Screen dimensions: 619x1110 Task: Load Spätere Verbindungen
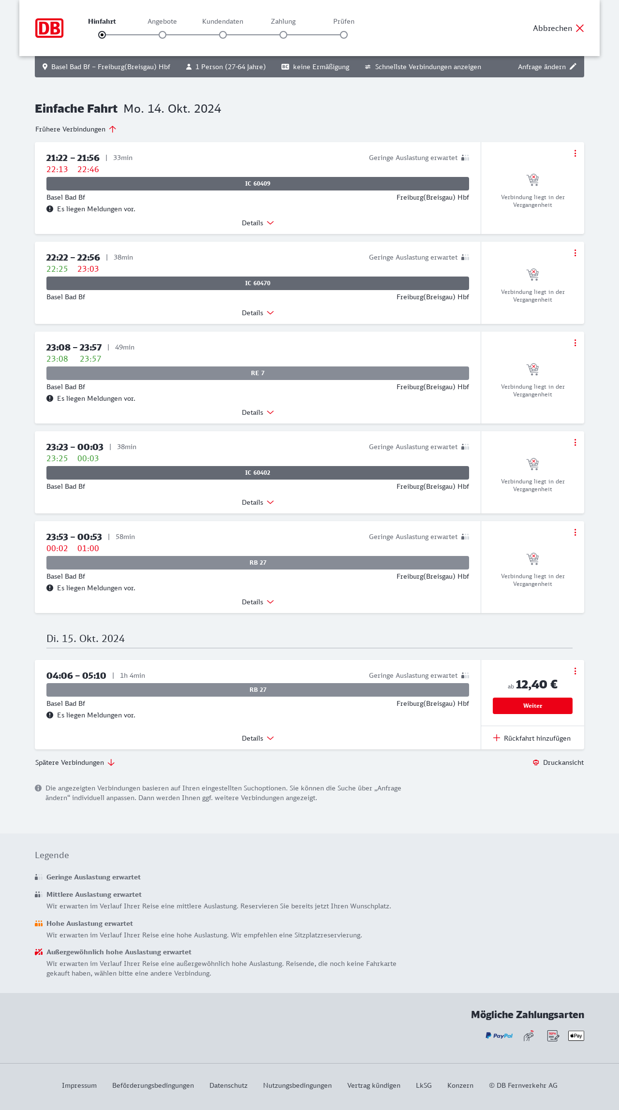coord(74,762)
